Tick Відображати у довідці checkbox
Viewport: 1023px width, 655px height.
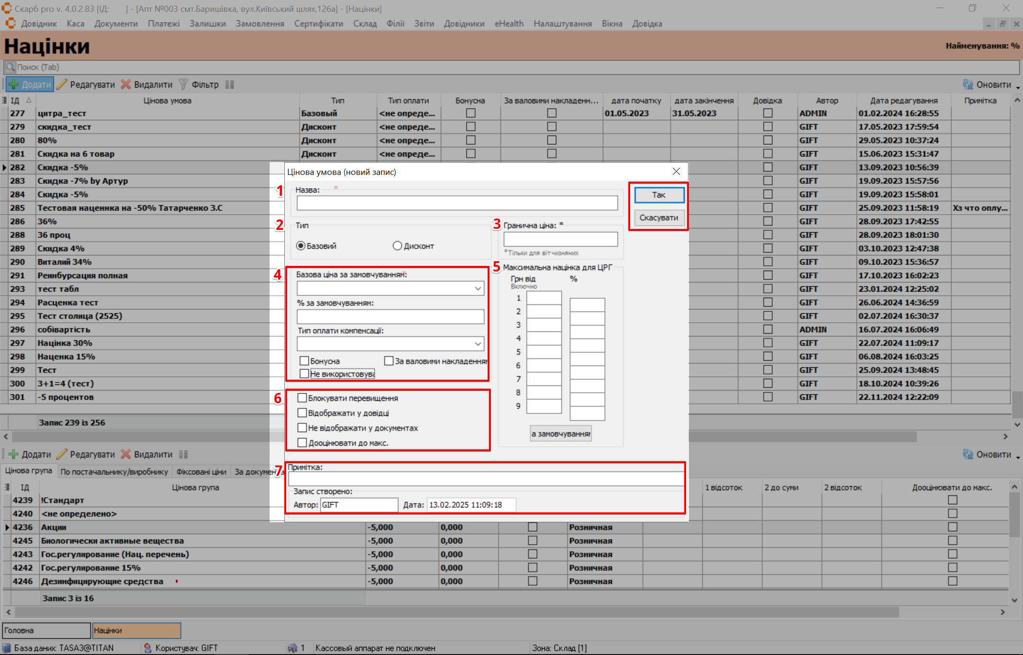302,413
